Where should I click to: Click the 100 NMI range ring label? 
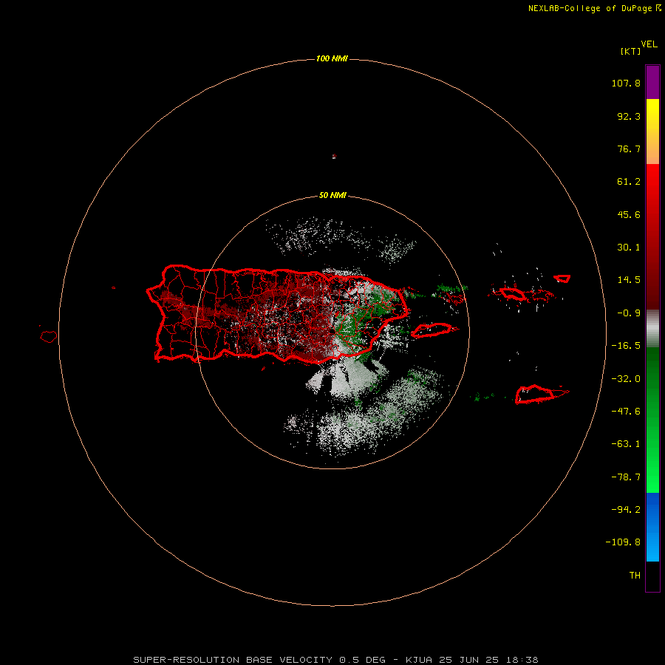(332, 58)
